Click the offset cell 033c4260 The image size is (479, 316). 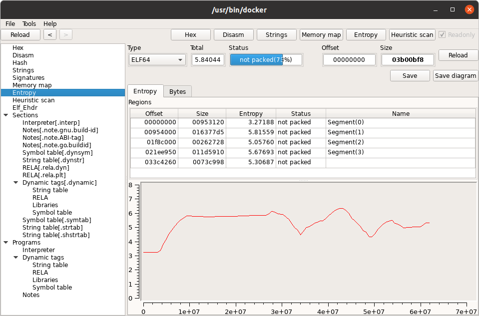pyautogui.click(x=154, y=162)
